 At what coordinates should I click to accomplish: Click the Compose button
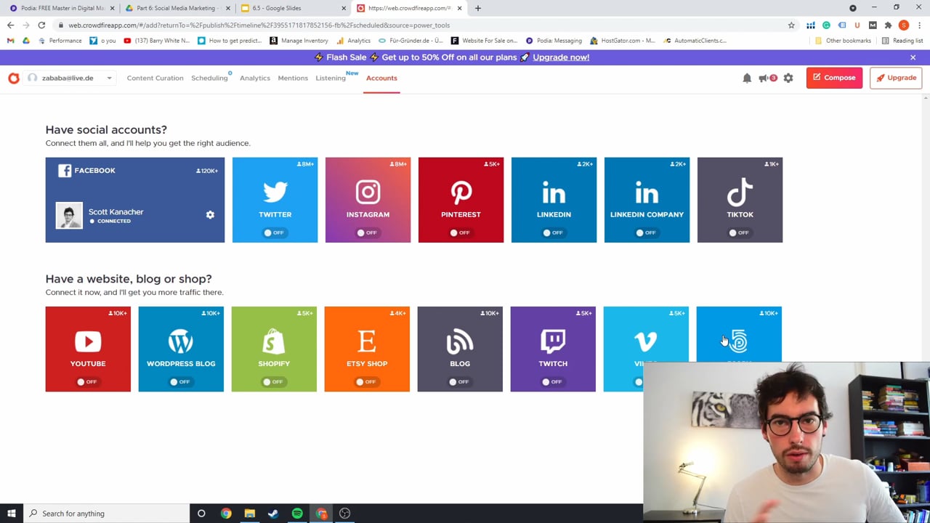pyautogui.click(x=833, y=78)
